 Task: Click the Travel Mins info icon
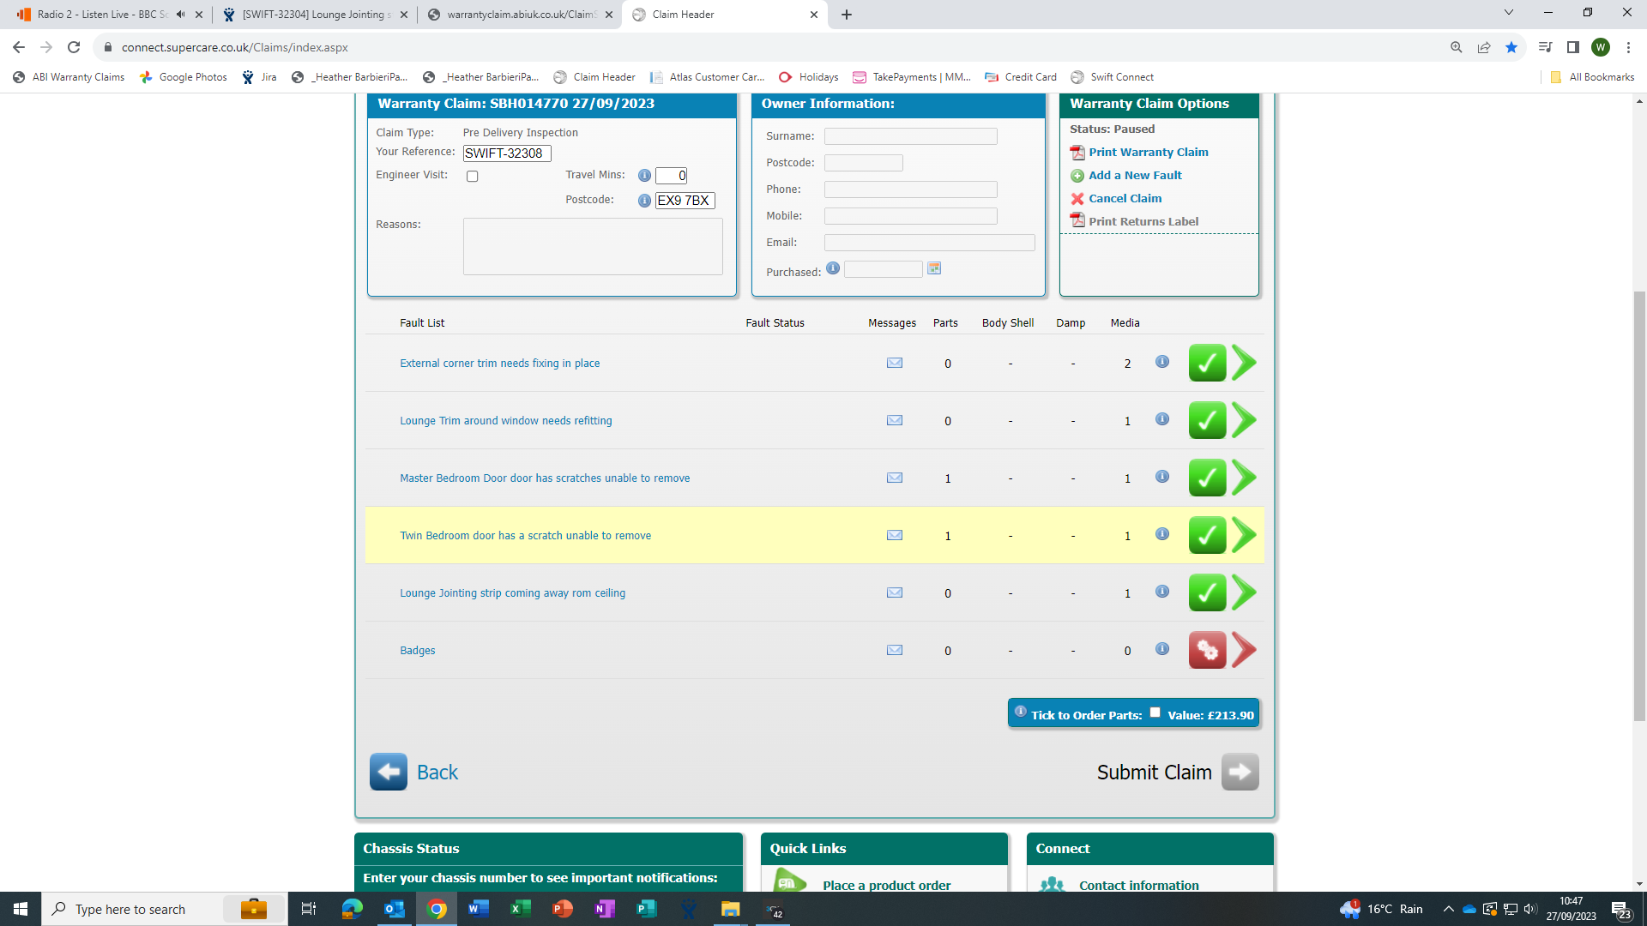[644, 176]
